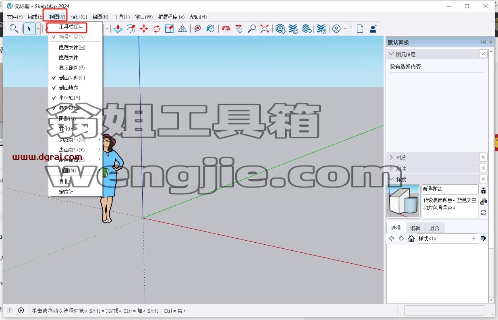This screenshot has height=320, width=498.
Task: Collapse the 样式 panel section
Action: pyautogui.click(x=391, y=179)
